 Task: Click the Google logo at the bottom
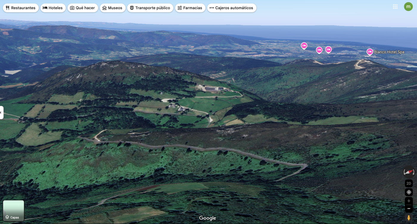(x=207, y=218)
